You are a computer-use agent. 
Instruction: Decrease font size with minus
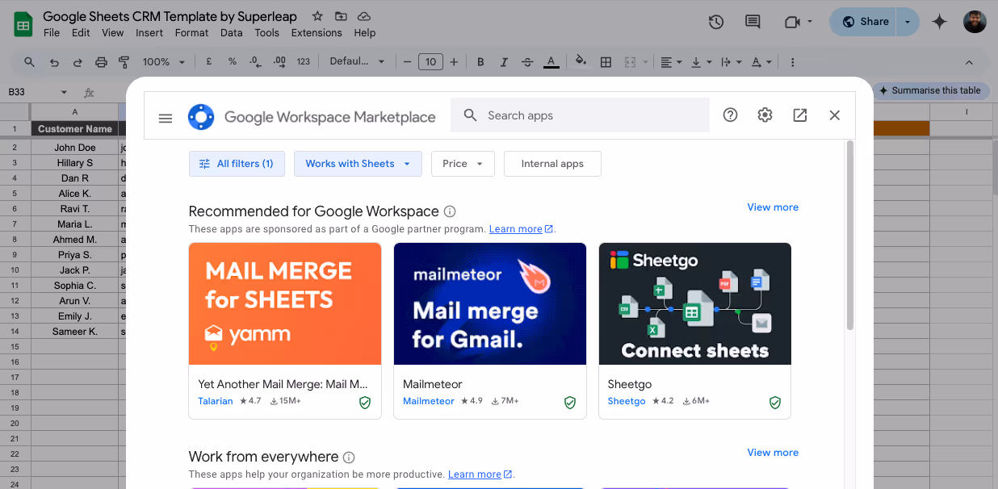point(408,62)
